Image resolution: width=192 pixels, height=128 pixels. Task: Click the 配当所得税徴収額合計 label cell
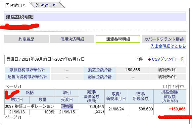(x=27, y=77)
